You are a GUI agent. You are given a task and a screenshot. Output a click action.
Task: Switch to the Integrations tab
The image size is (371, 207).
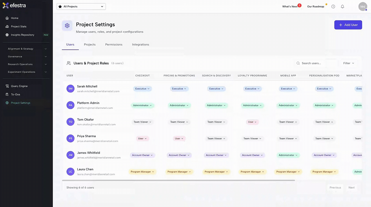140,45
